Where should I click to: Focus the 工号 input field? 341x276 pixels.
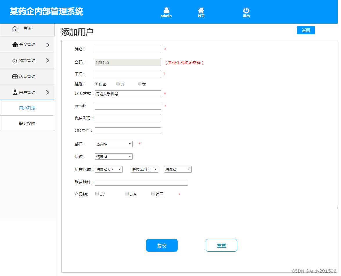[x=128, y=74]
